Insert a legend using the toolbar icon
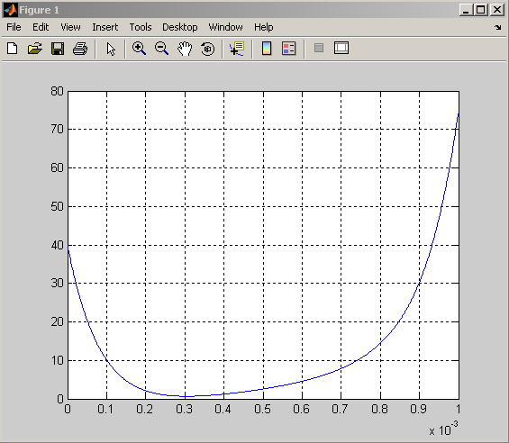 pyautogui.click(x=288, y=49)
